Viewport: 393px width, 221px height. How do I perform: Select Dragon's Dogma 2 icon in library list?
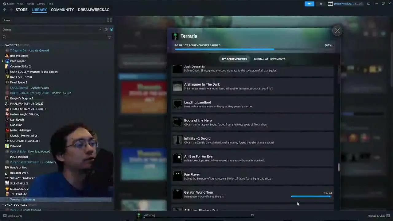(7, 98)
